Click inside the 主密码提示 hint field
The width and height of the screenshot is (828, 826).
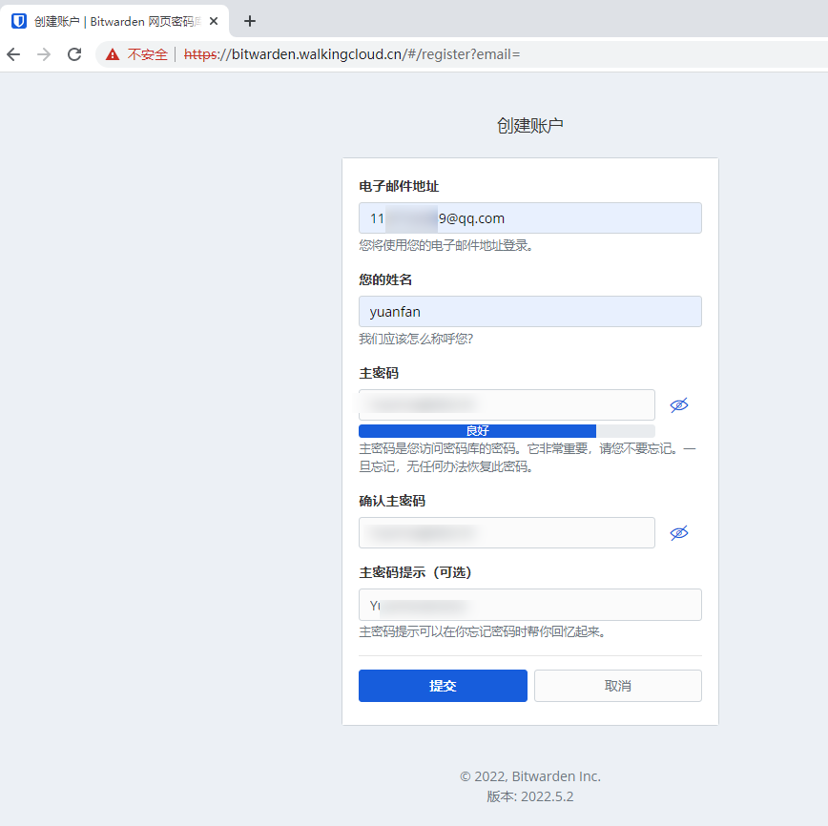point(529,605)
